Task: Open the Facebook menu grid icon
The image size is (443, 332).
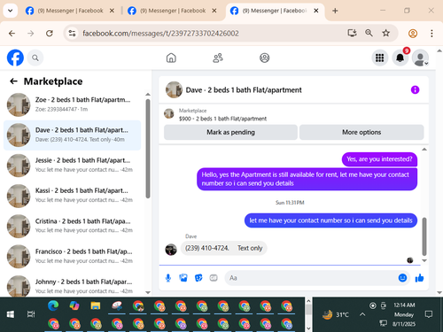Action: pyautogui.click(x=379, y=58)
